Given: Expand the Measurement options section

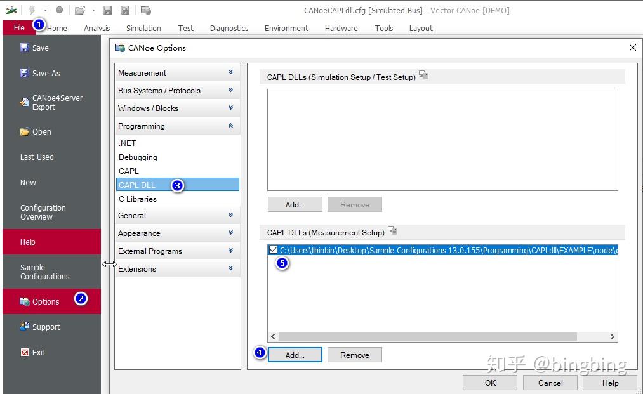Looking at the screenshot, I should 177,72.
